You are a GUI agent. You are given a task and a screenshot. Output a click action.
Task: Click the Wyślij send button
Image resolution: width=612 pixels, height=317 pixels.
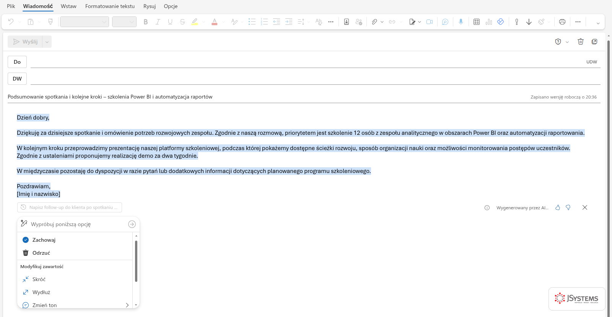point(25,42)
